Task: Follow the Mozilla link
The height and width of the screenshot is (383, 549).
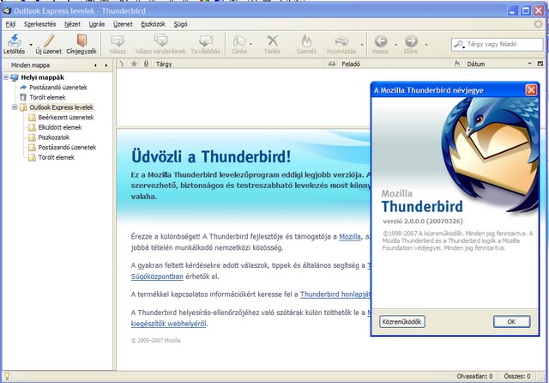Action: (350, 236)
